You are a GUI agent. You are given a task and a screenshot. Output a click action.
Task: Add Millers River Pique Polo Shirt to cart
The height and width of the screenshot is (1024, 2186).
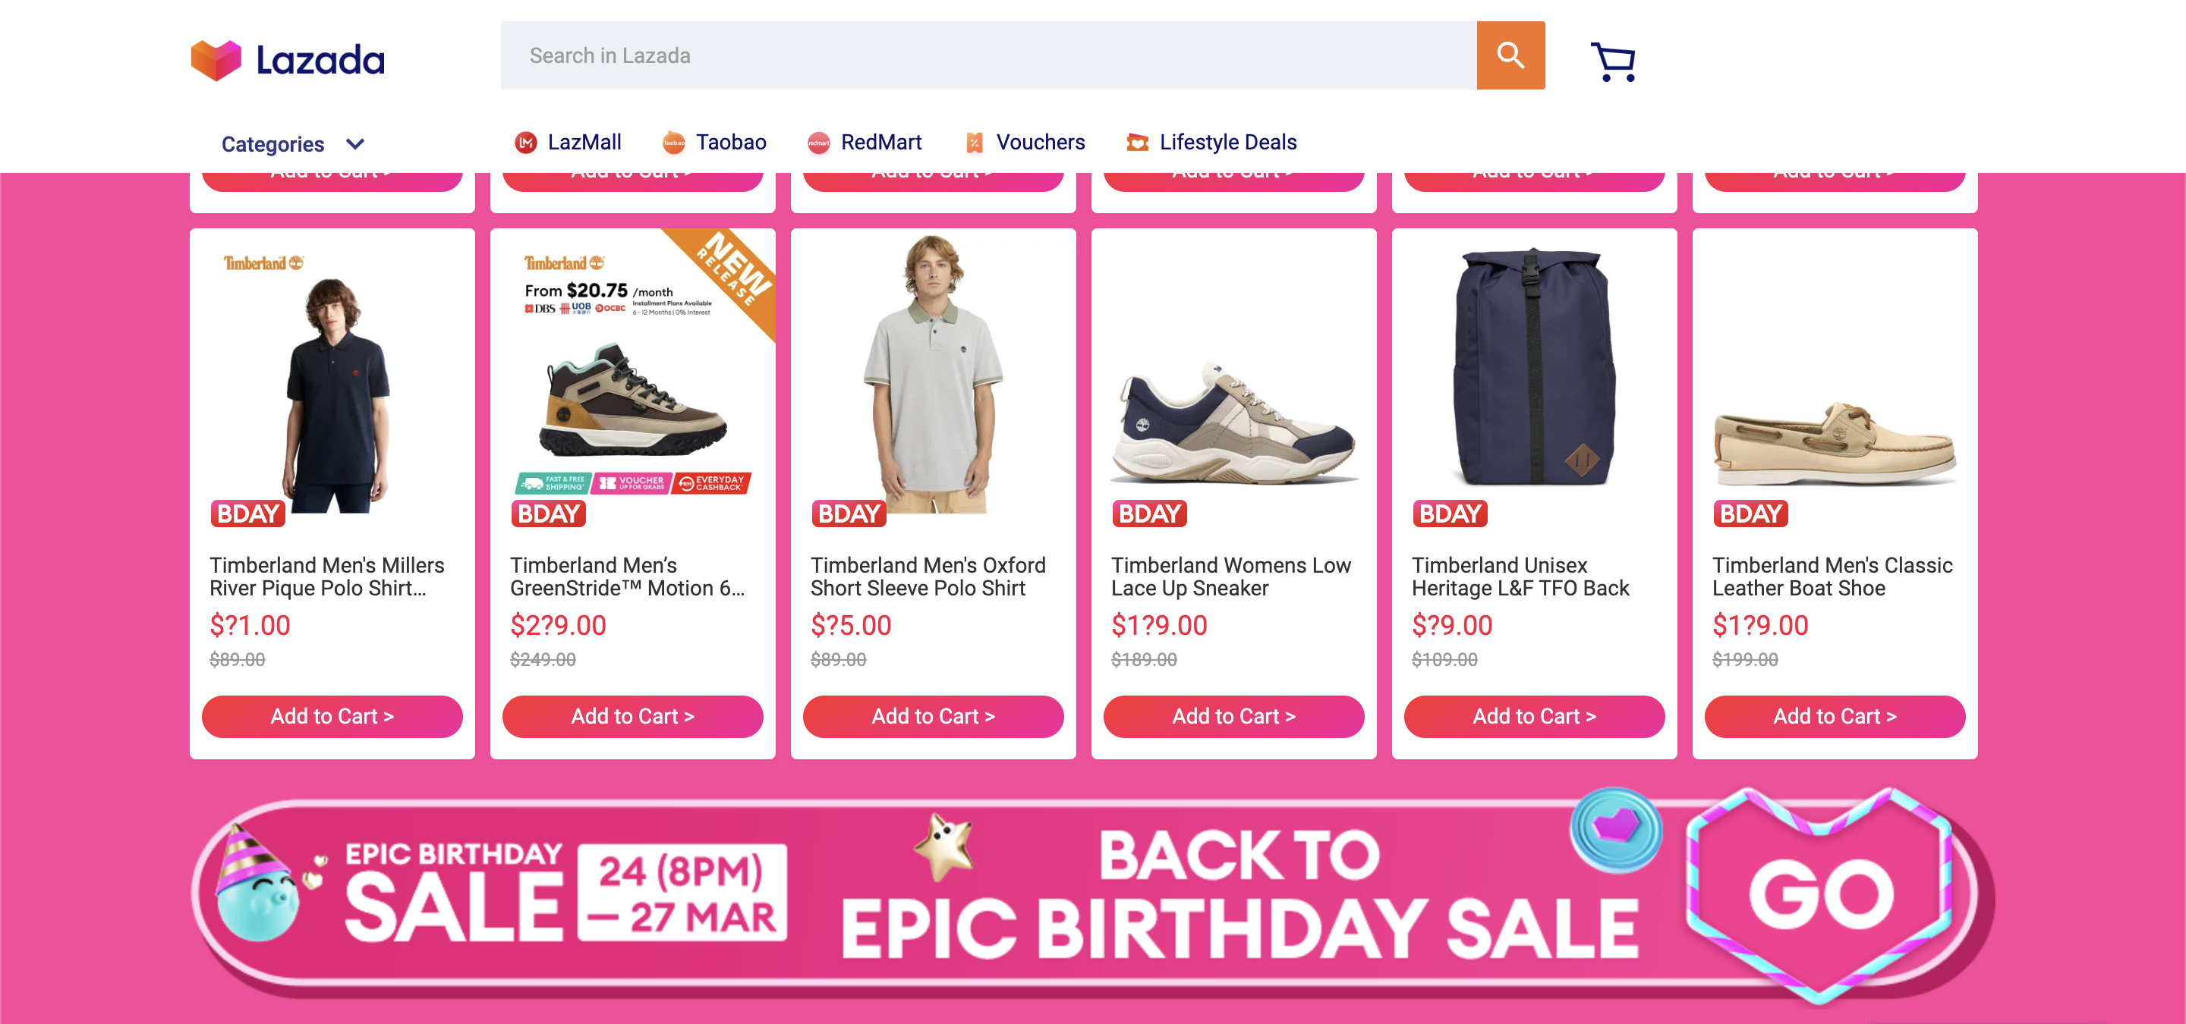coord(332,716)
